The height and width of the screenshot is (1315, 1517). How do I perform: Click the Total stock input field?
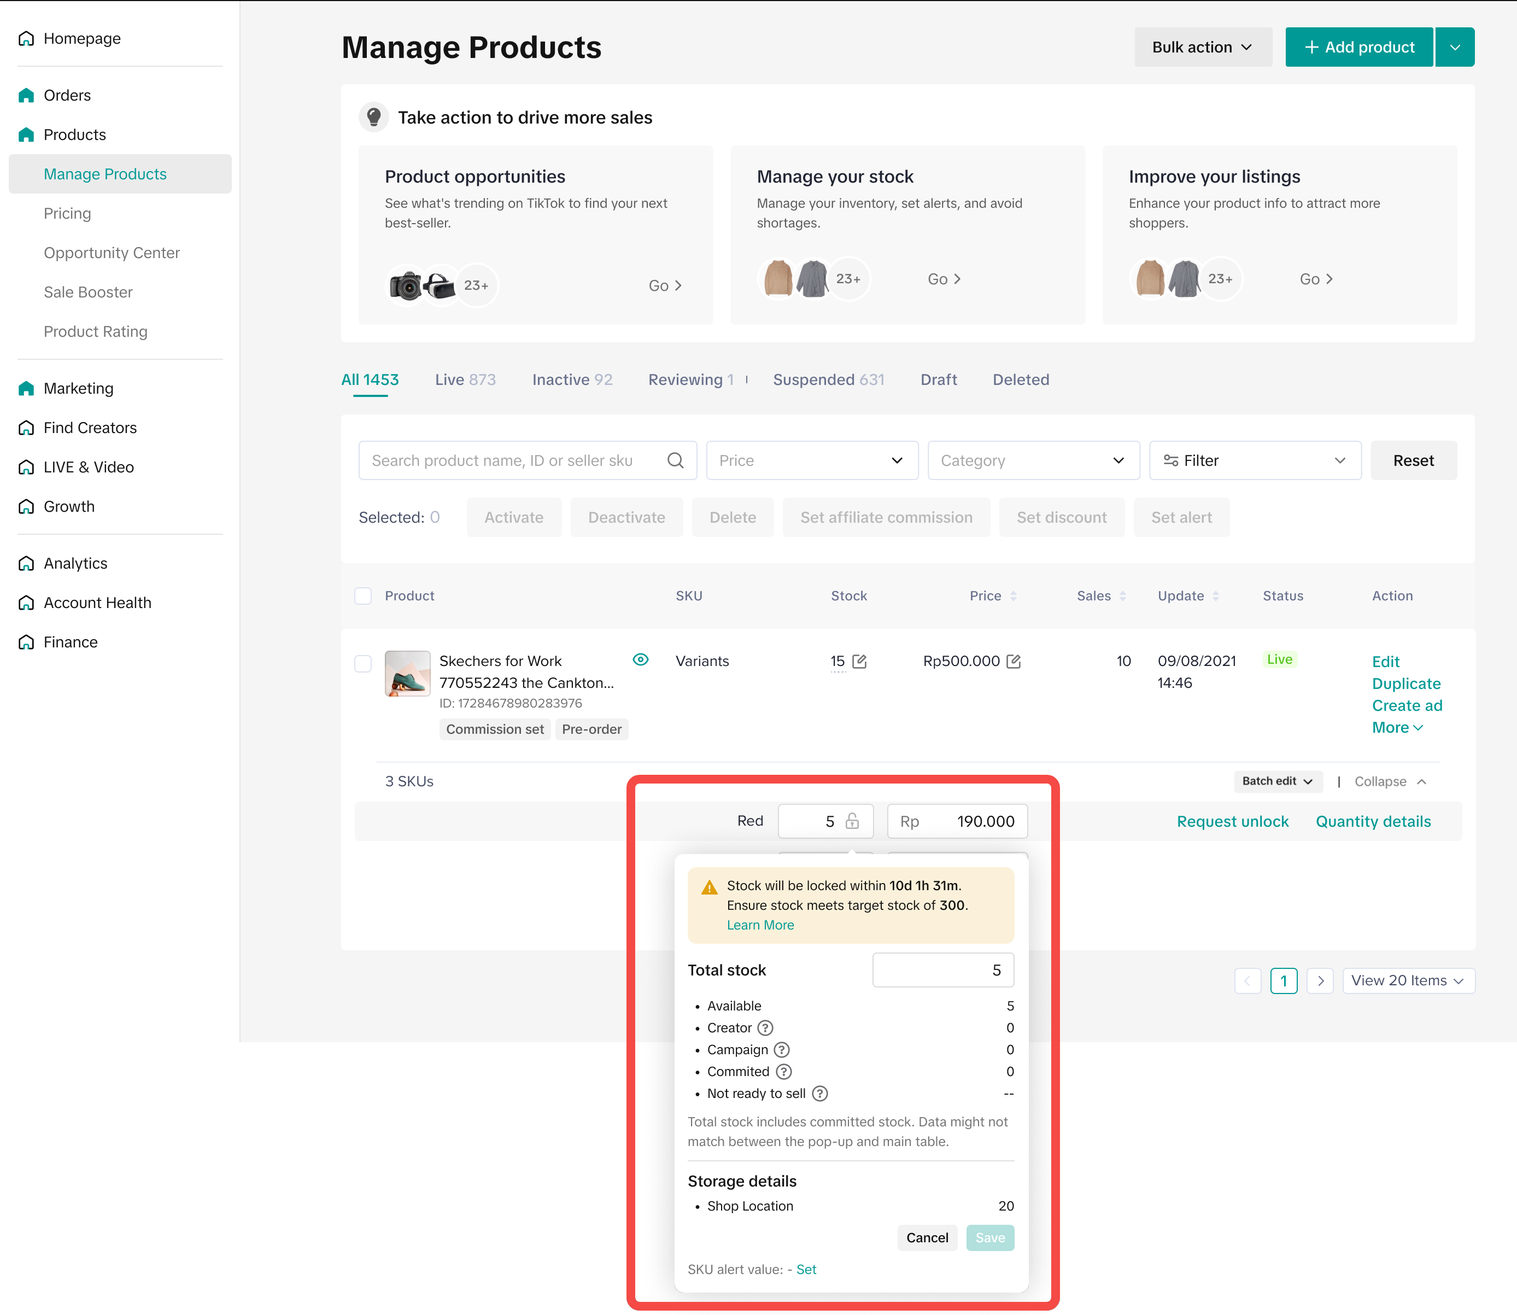click(942, 970)
